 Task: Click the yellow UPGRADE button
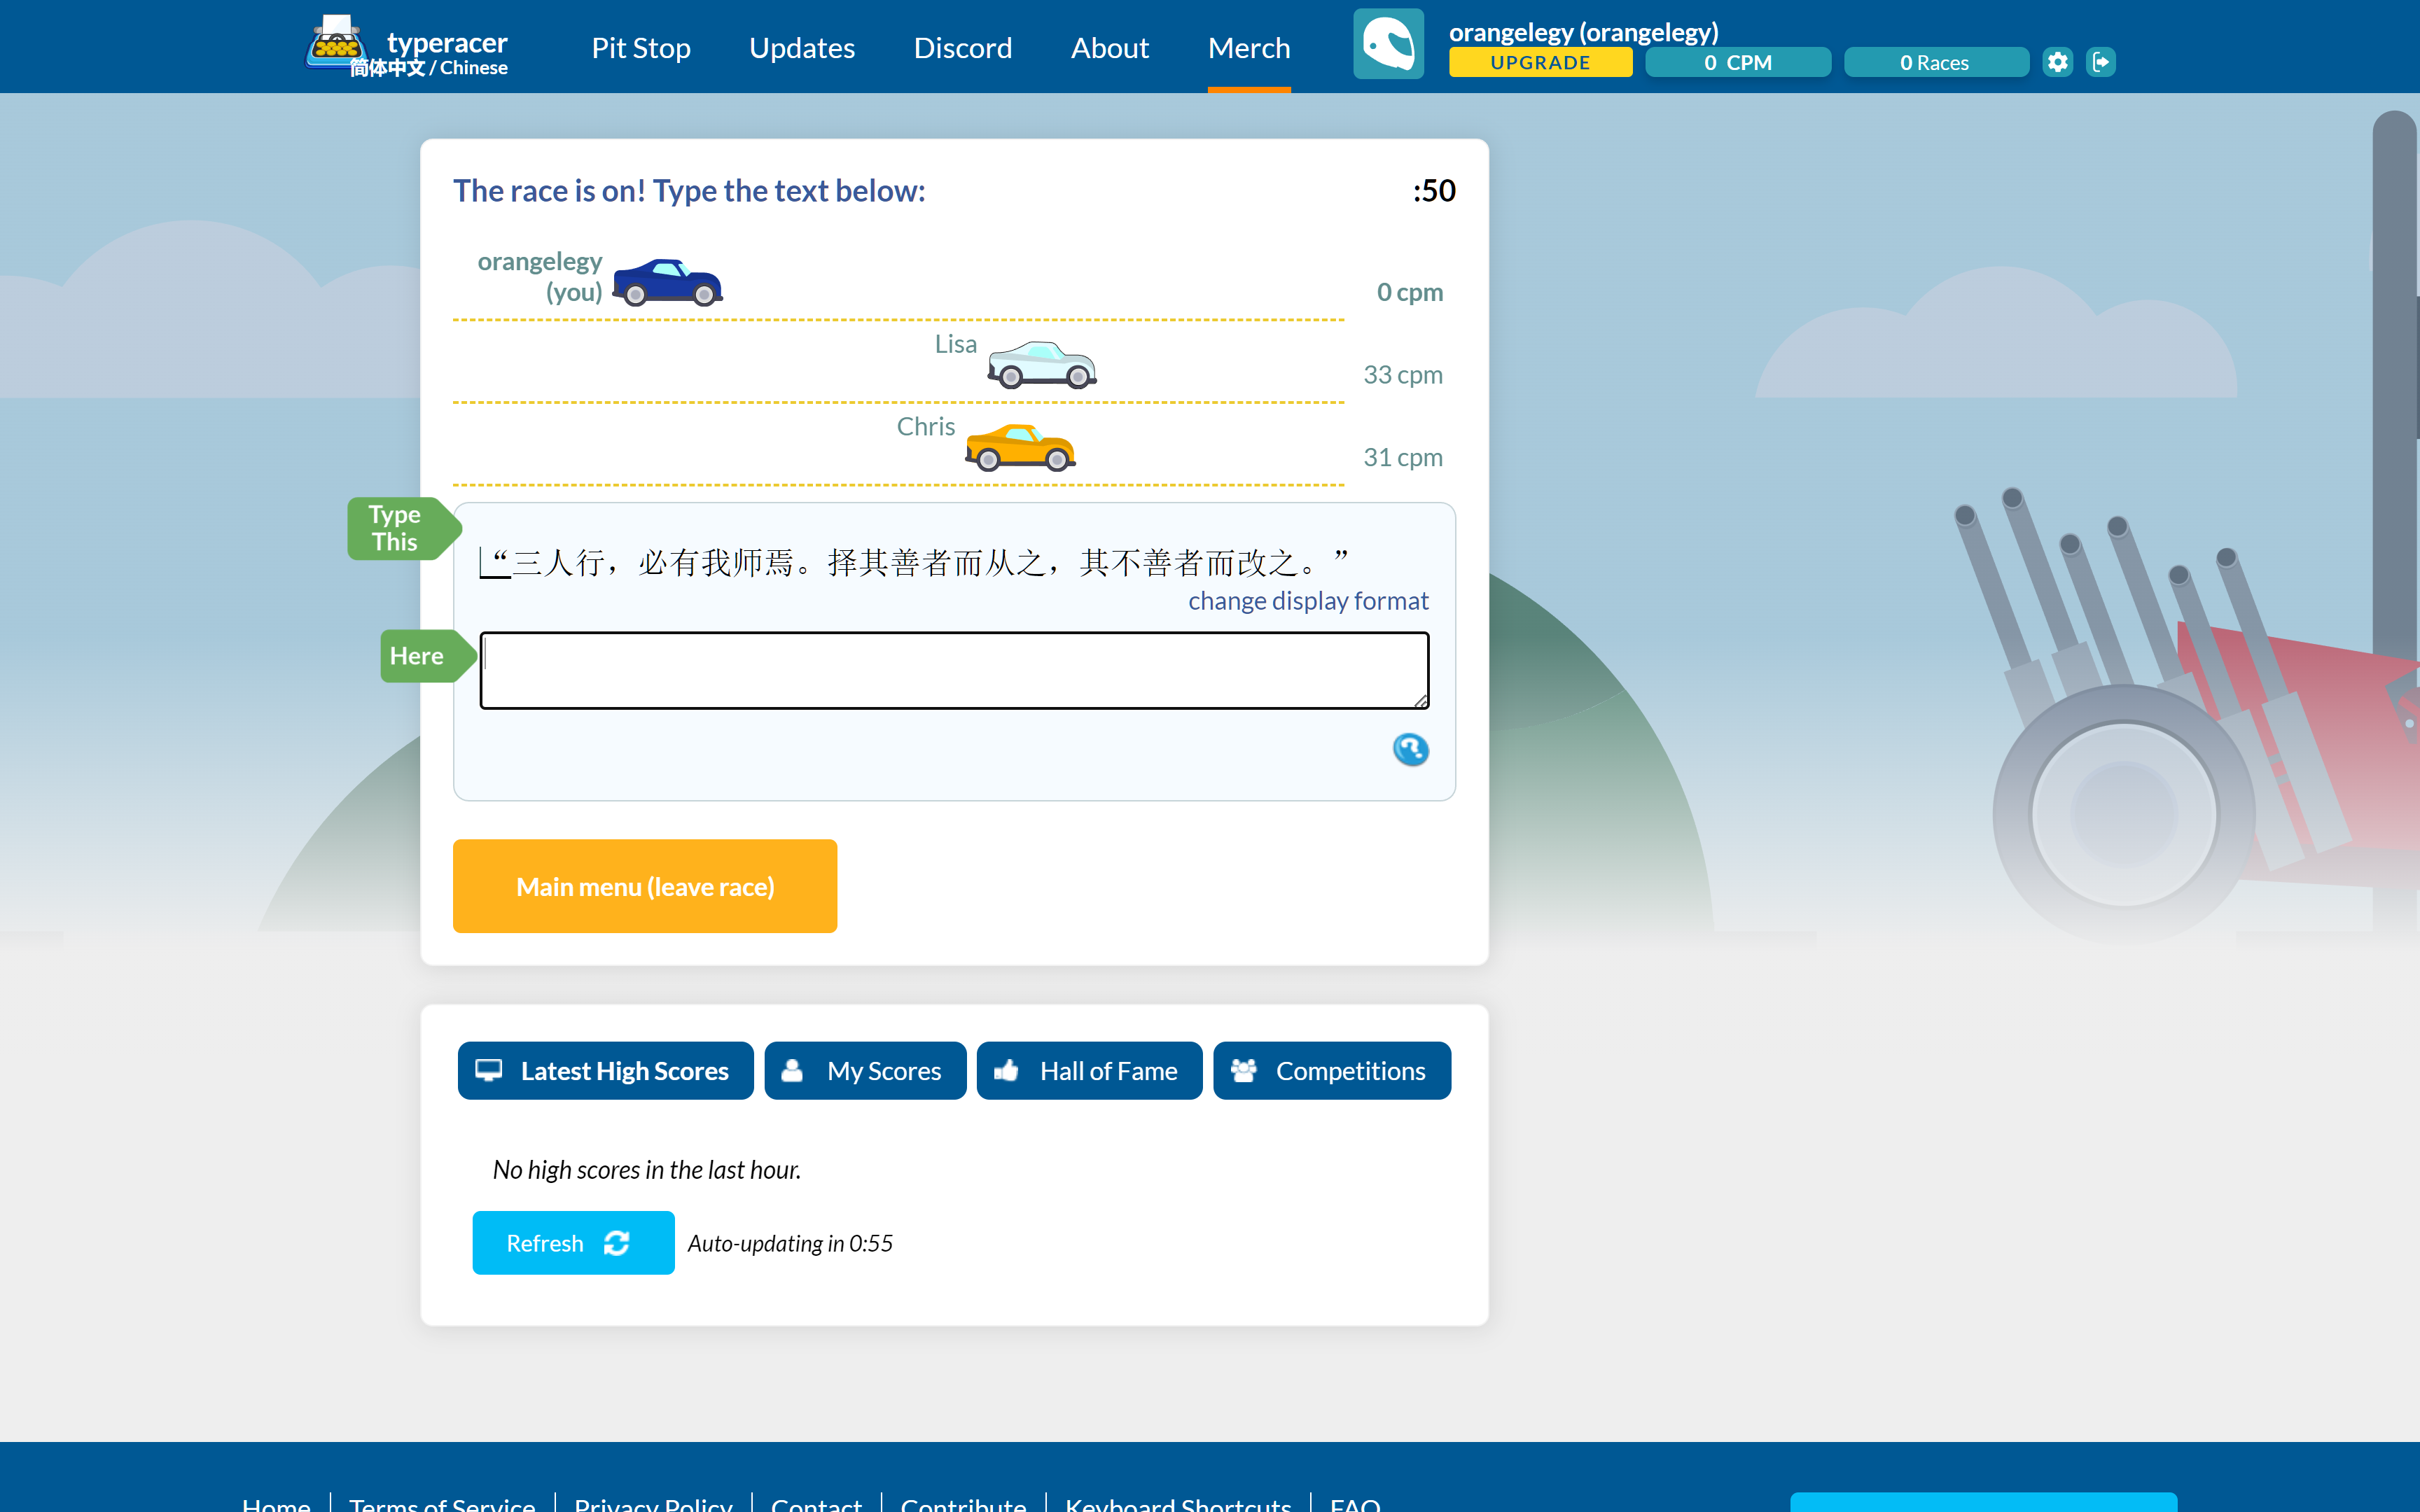1540,62
